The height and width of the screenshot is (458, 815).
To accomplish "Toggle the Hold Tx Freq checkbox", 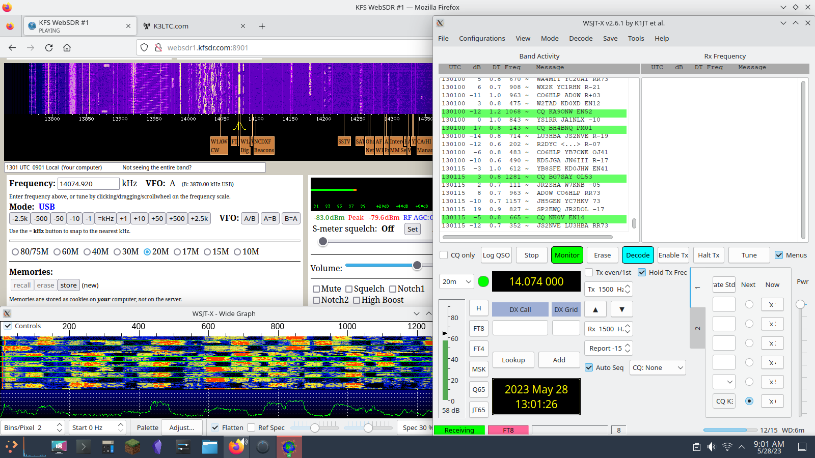I will click(642, 272).
